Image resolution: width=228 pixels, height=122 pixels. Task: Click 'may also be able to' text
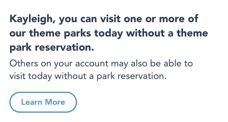[x=152, y=64]
